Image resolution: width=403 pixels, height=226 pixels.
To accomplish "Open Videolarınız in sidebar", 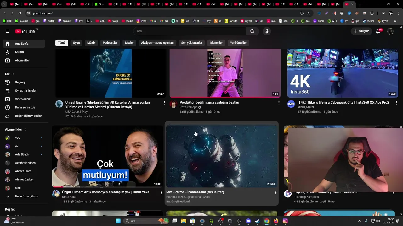I will (24, 99).
